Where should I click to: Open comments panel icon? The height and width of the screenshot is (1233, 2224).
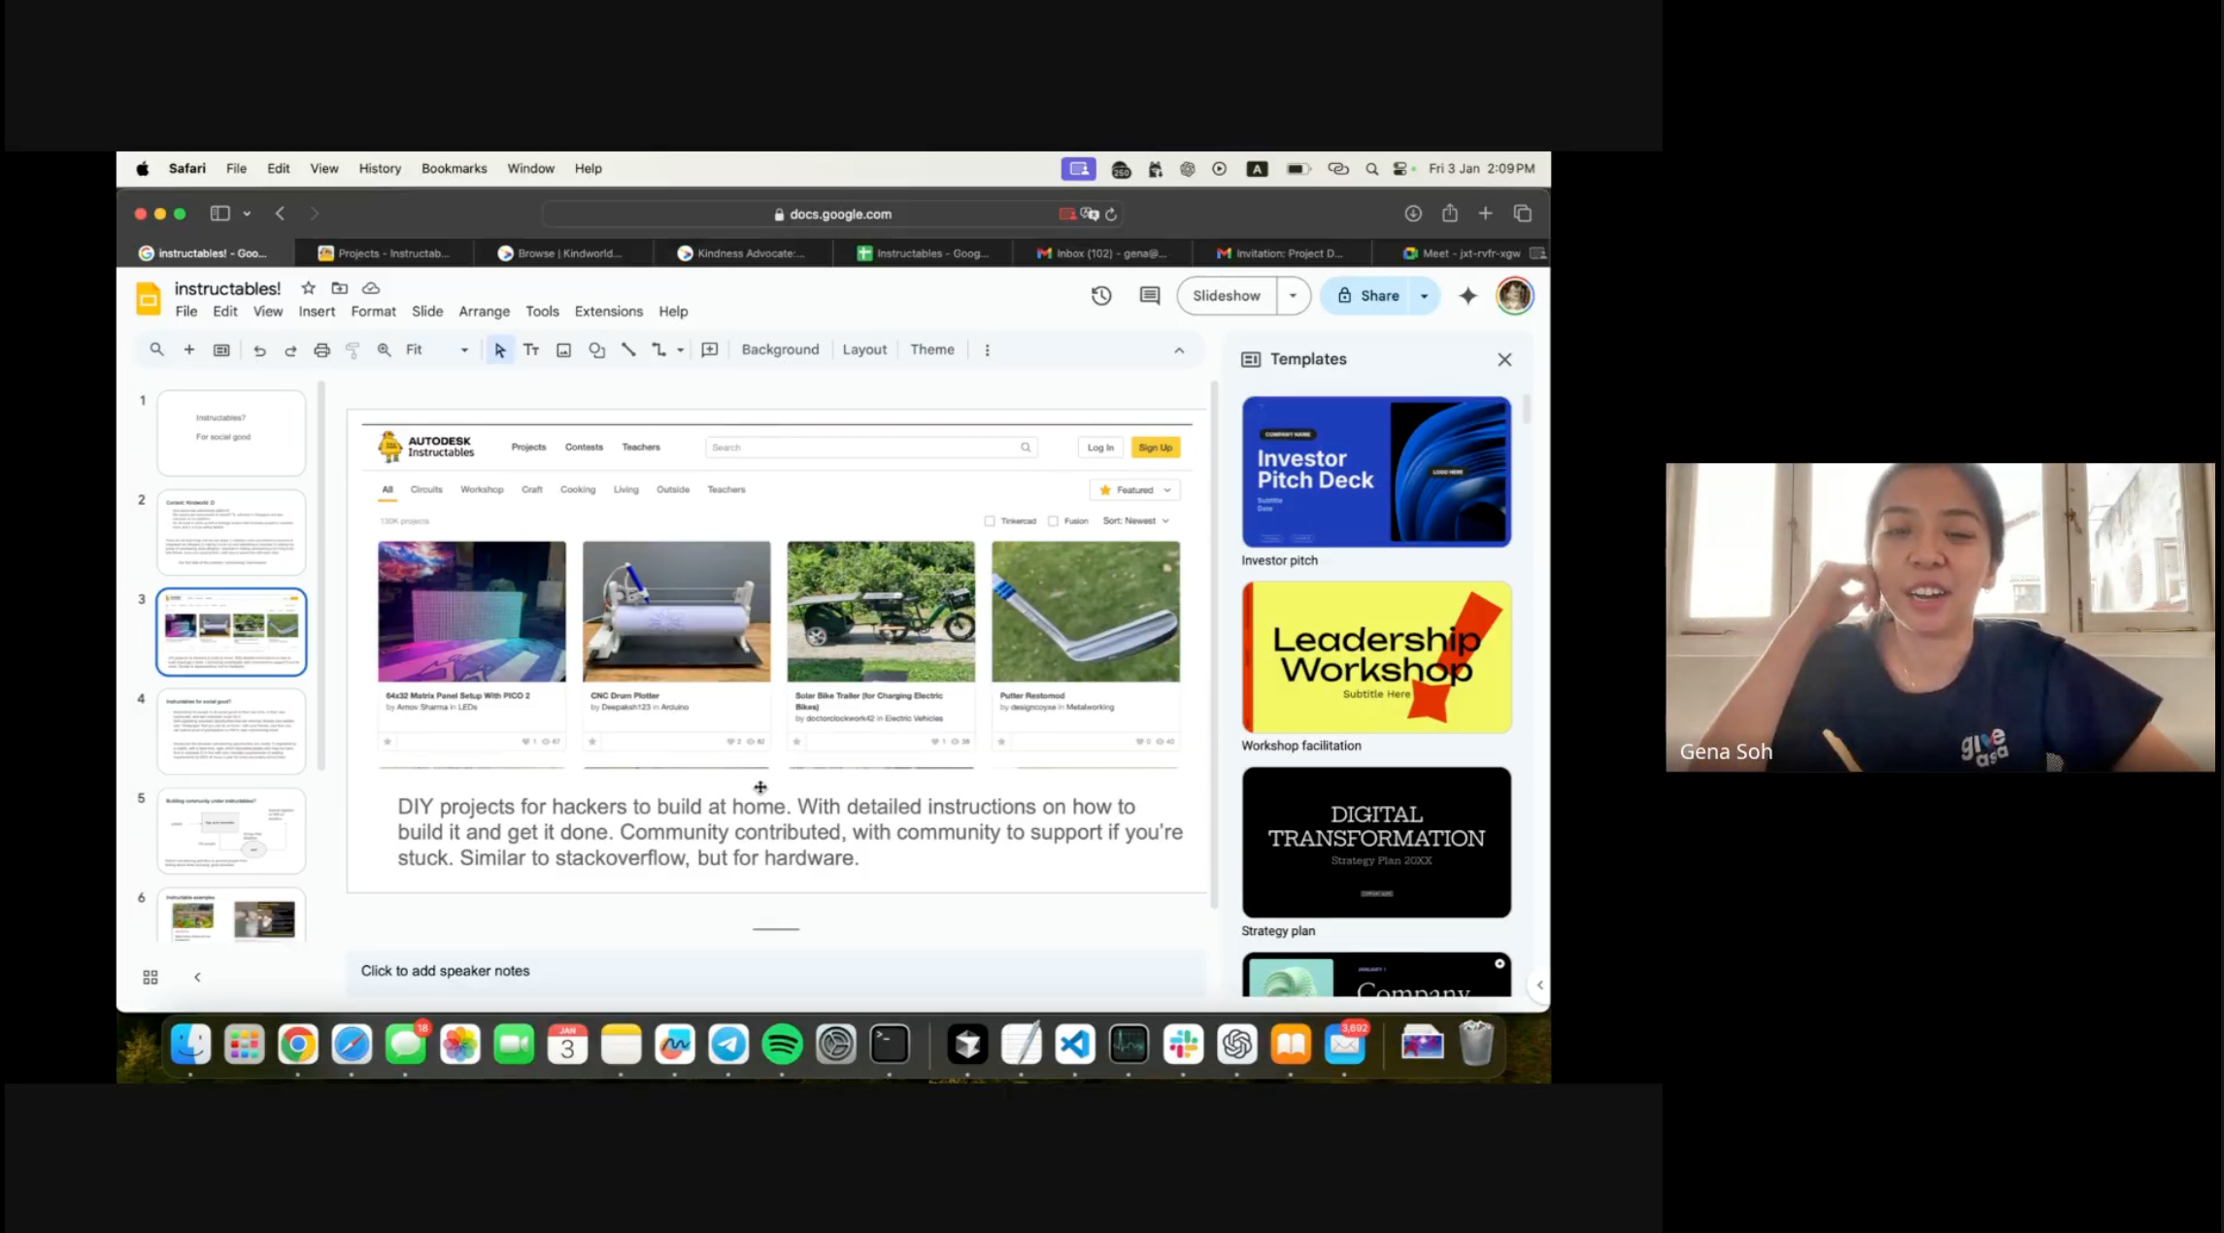coord(1150,296)
